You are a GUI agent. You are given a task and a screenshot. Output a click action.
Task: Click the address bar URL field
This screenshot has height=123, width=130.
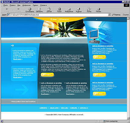point(59,15)
